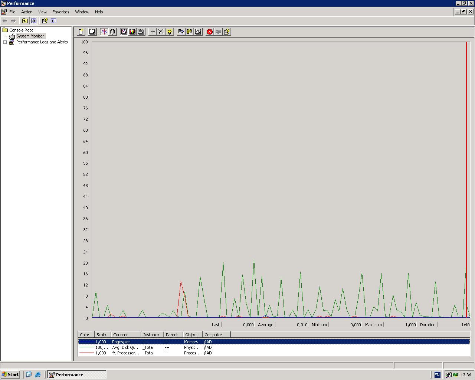Image resolution: width=475 pixels, height=380 pixels.
Task: Open the Favorites menu
Action: click(61, 12)
